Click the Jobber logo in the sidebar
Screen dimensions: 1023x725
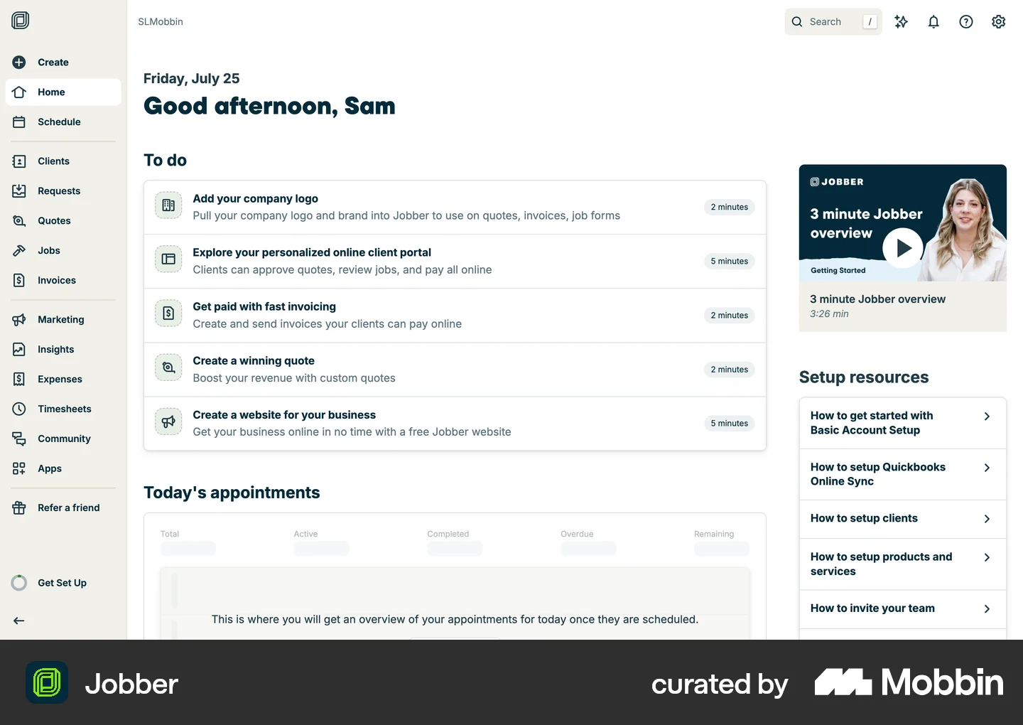point(21,21)
